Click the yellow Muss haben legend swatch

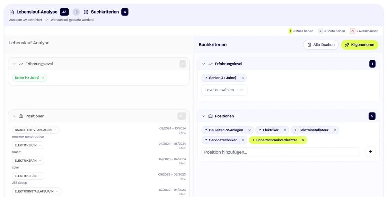(290, 31)
